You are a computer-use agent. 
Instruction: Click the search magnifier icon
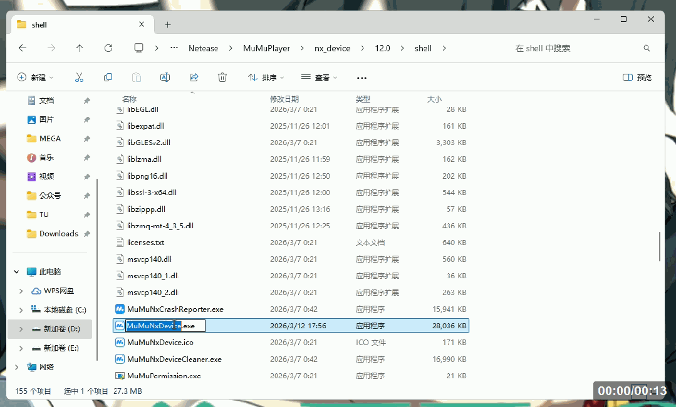(647, 48)
